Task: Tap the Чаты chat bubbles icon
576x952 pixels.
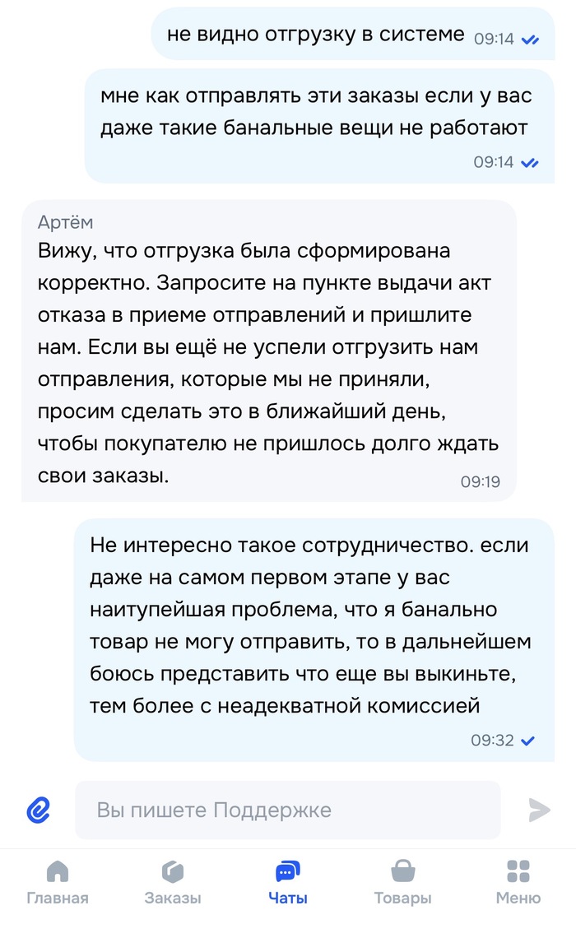Action: 288,871
